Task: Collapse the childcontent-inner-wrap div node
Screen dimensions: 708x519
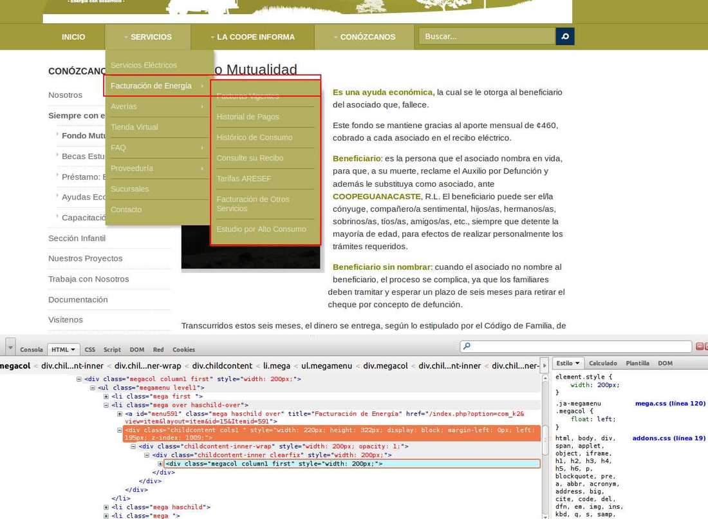Action: (133, 446)
